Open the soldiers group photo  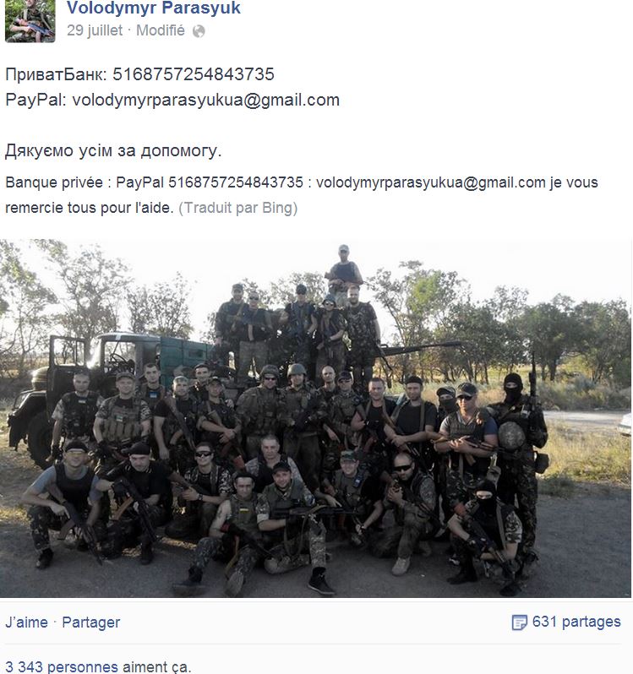tap(315, 418)
